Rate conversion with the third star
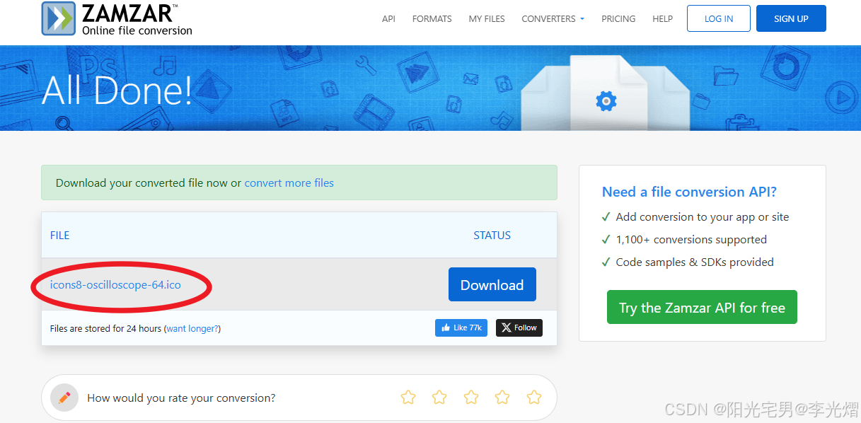This screenshot has height=423, width=861. [x=471, y=398]
